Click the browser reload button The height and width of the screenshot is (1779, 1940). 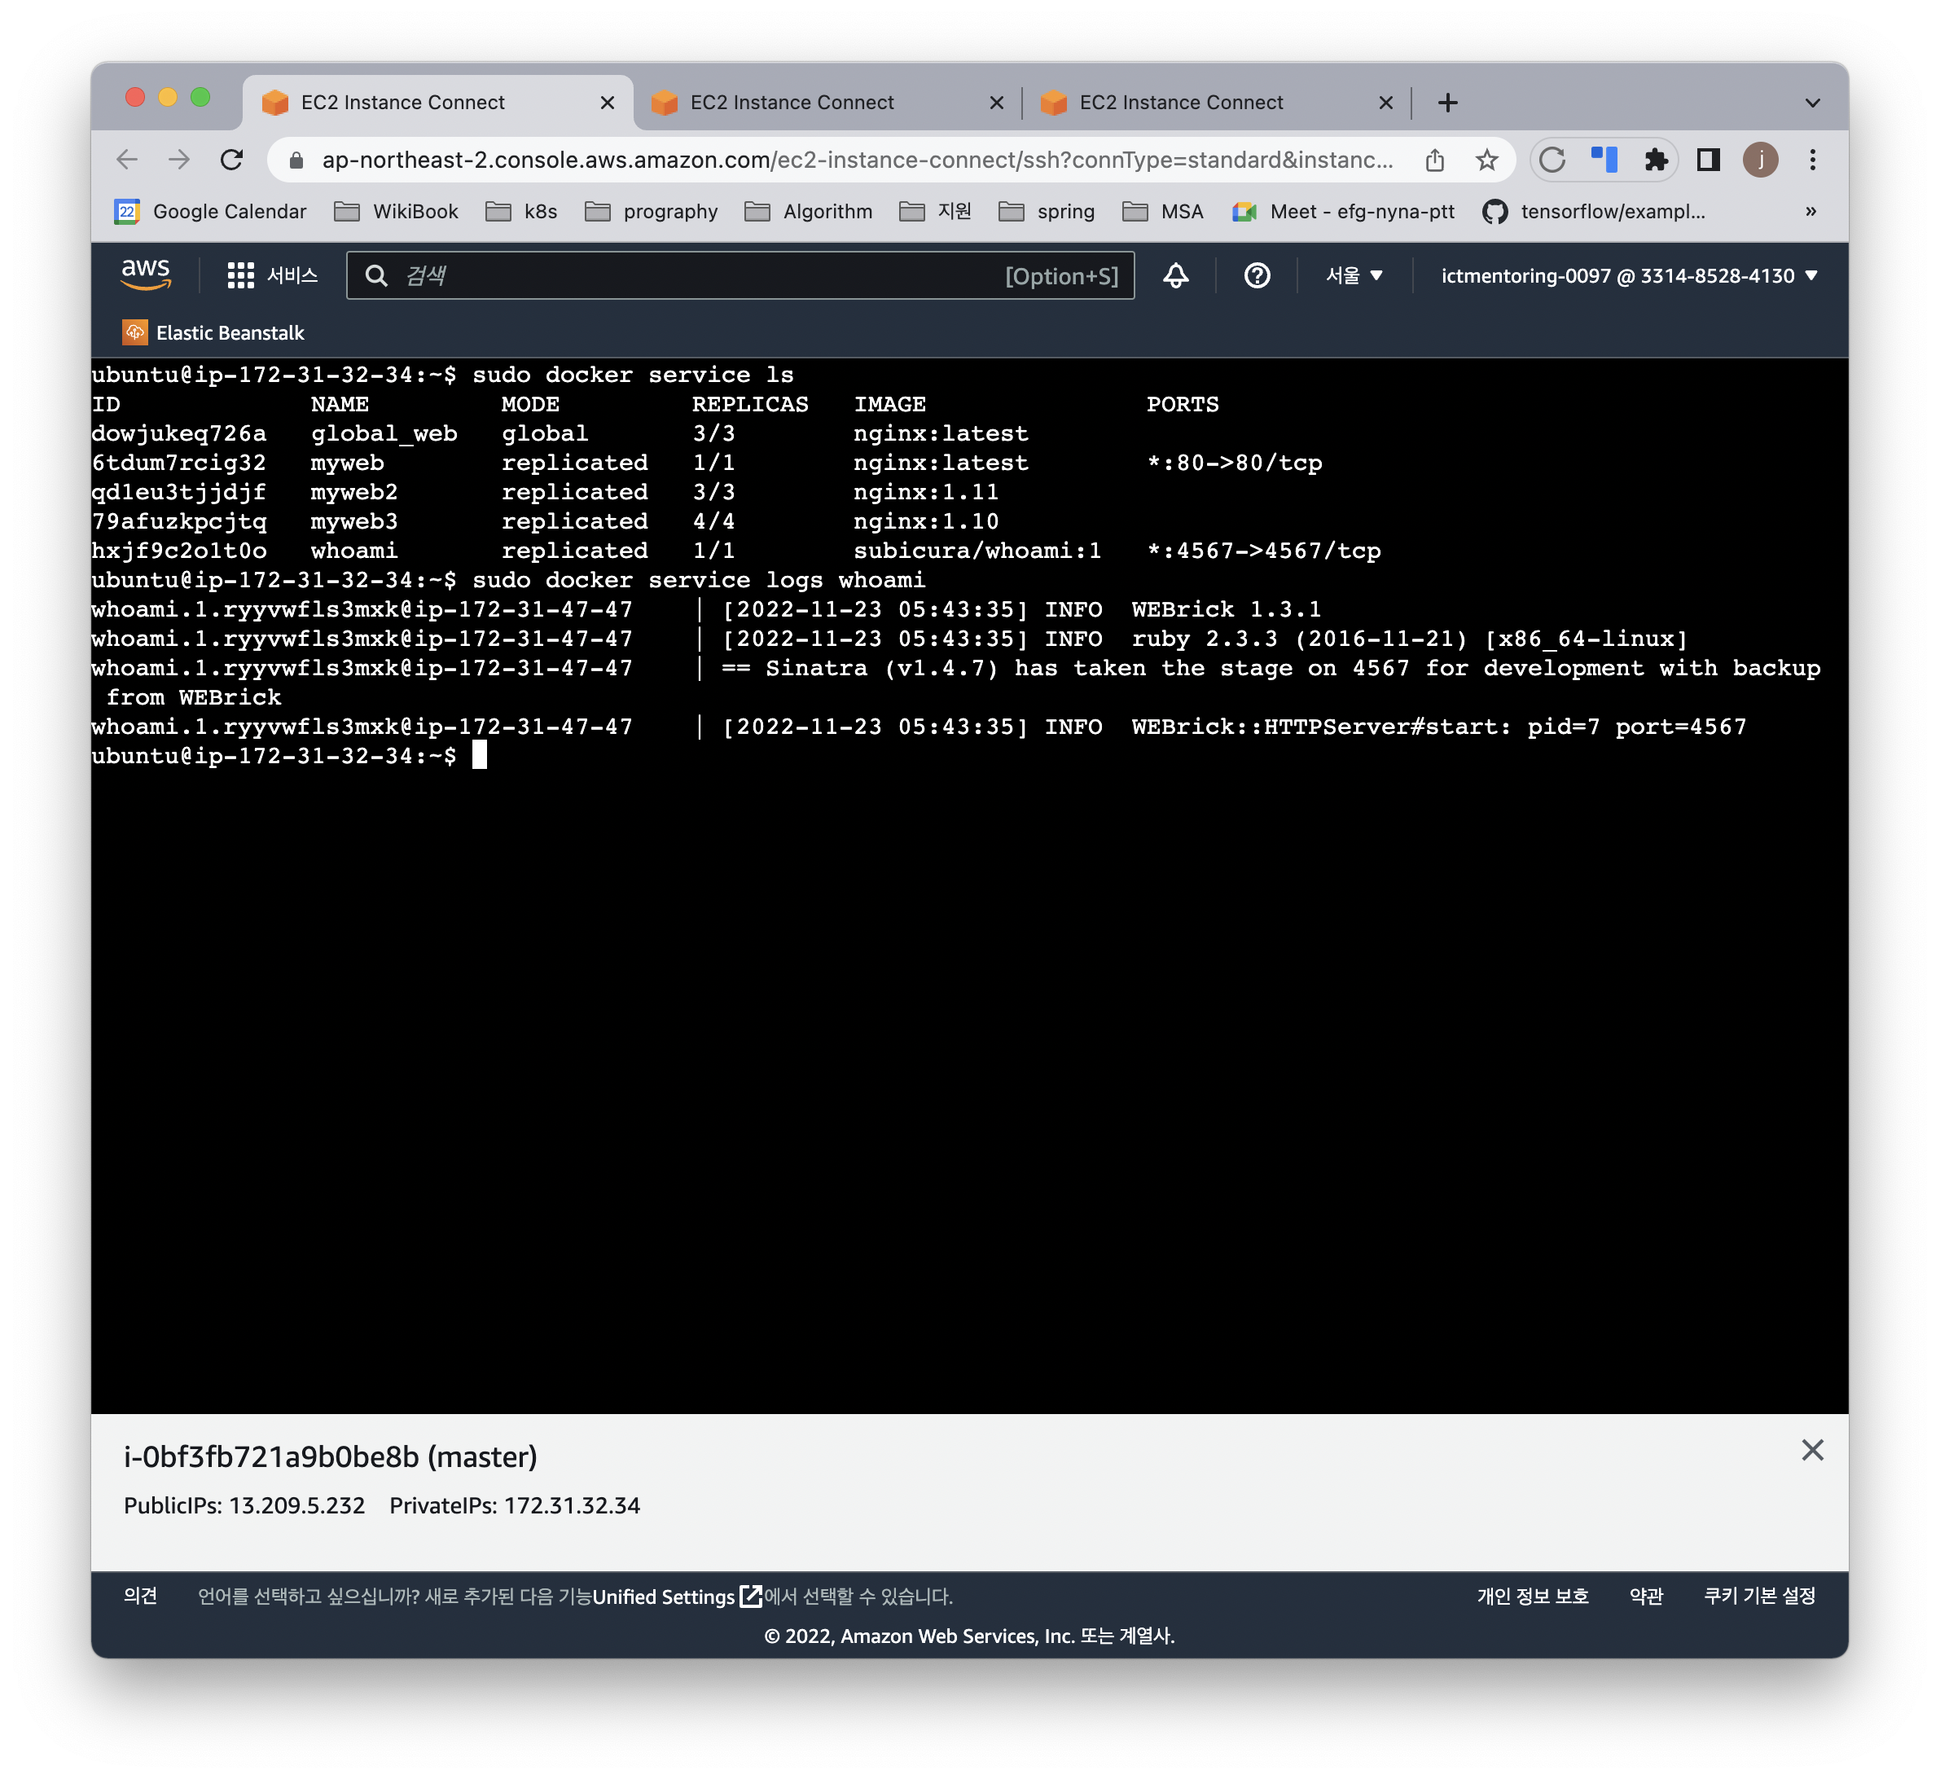pos(232,160)
